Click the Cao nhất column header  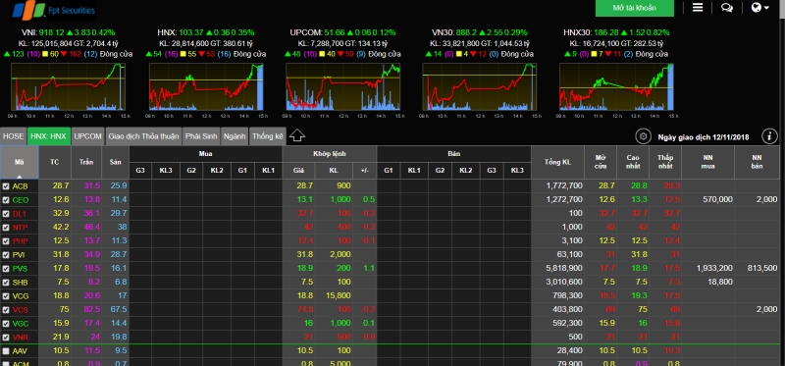[633, 162]
